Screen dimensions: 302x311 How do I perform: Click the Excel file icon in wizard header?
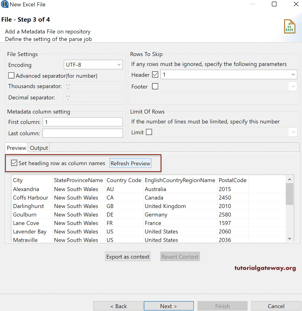(x=289, y=27)
